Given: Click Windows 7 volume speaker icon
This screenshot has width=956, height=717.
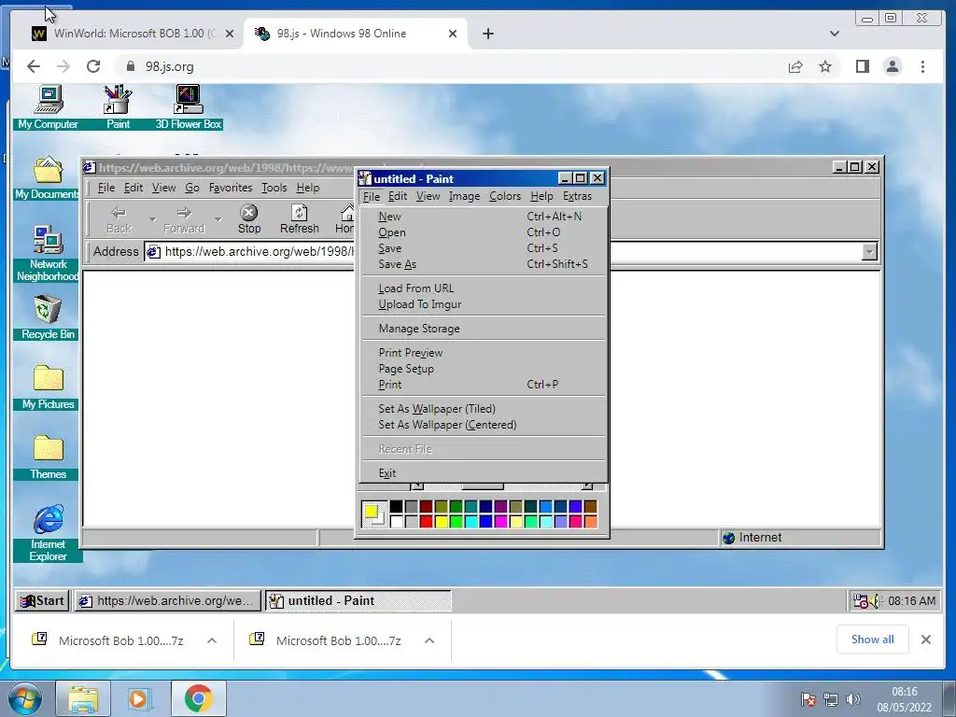Looking at the screenshot, I should (853, 699).
